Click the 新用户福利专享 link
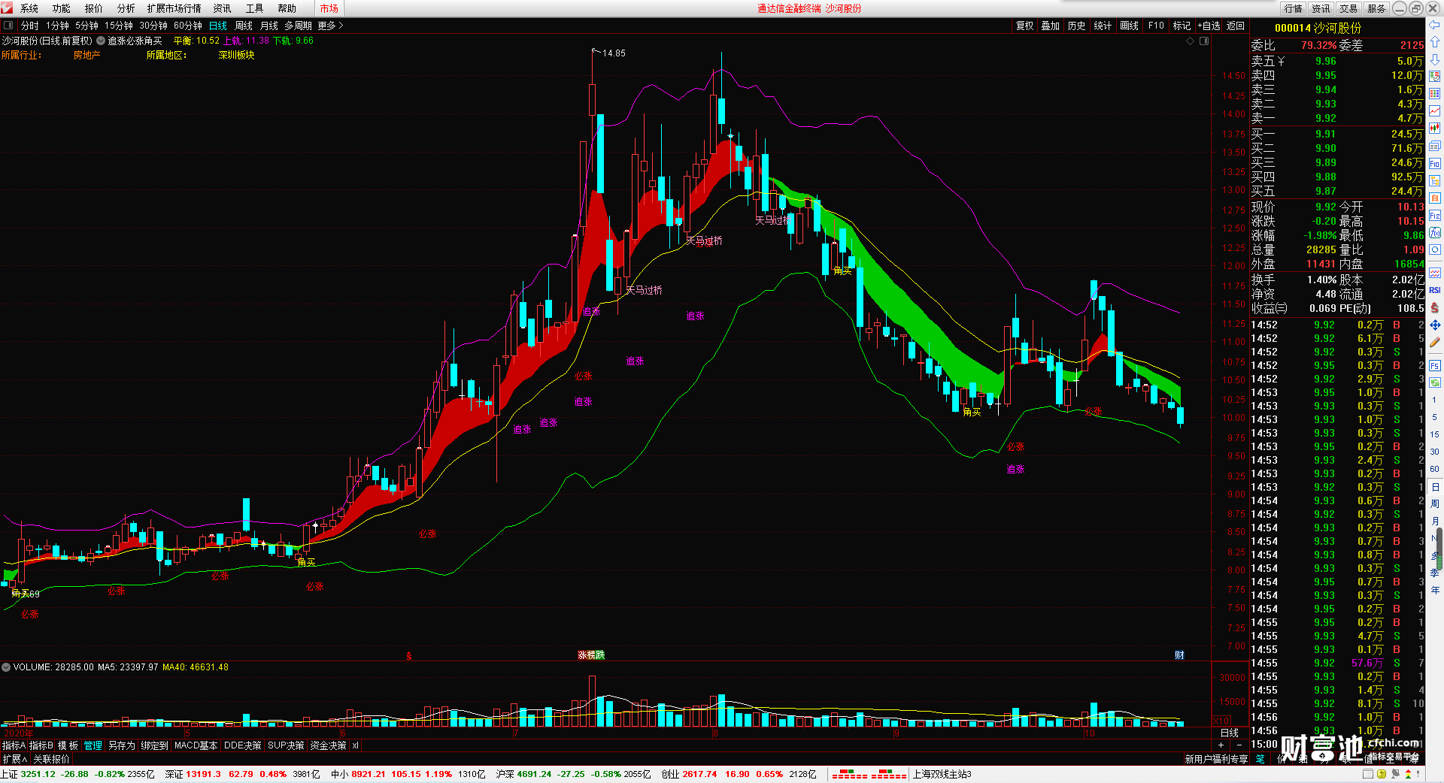Viewport: 1444px width, 783px height. coord(1217,759)
